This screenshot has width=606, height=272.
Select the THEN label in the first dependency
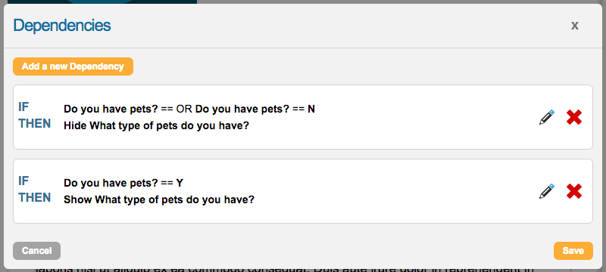[35, 123]
